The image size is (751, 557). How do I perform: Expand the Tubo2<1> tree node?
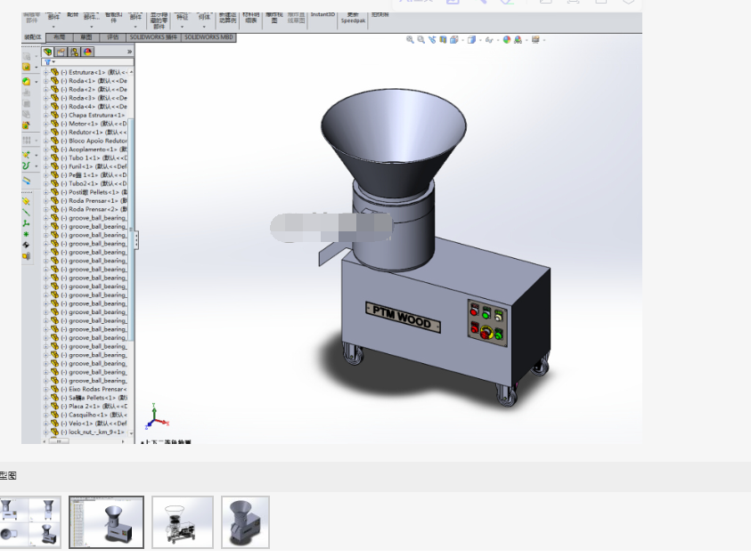46,184
